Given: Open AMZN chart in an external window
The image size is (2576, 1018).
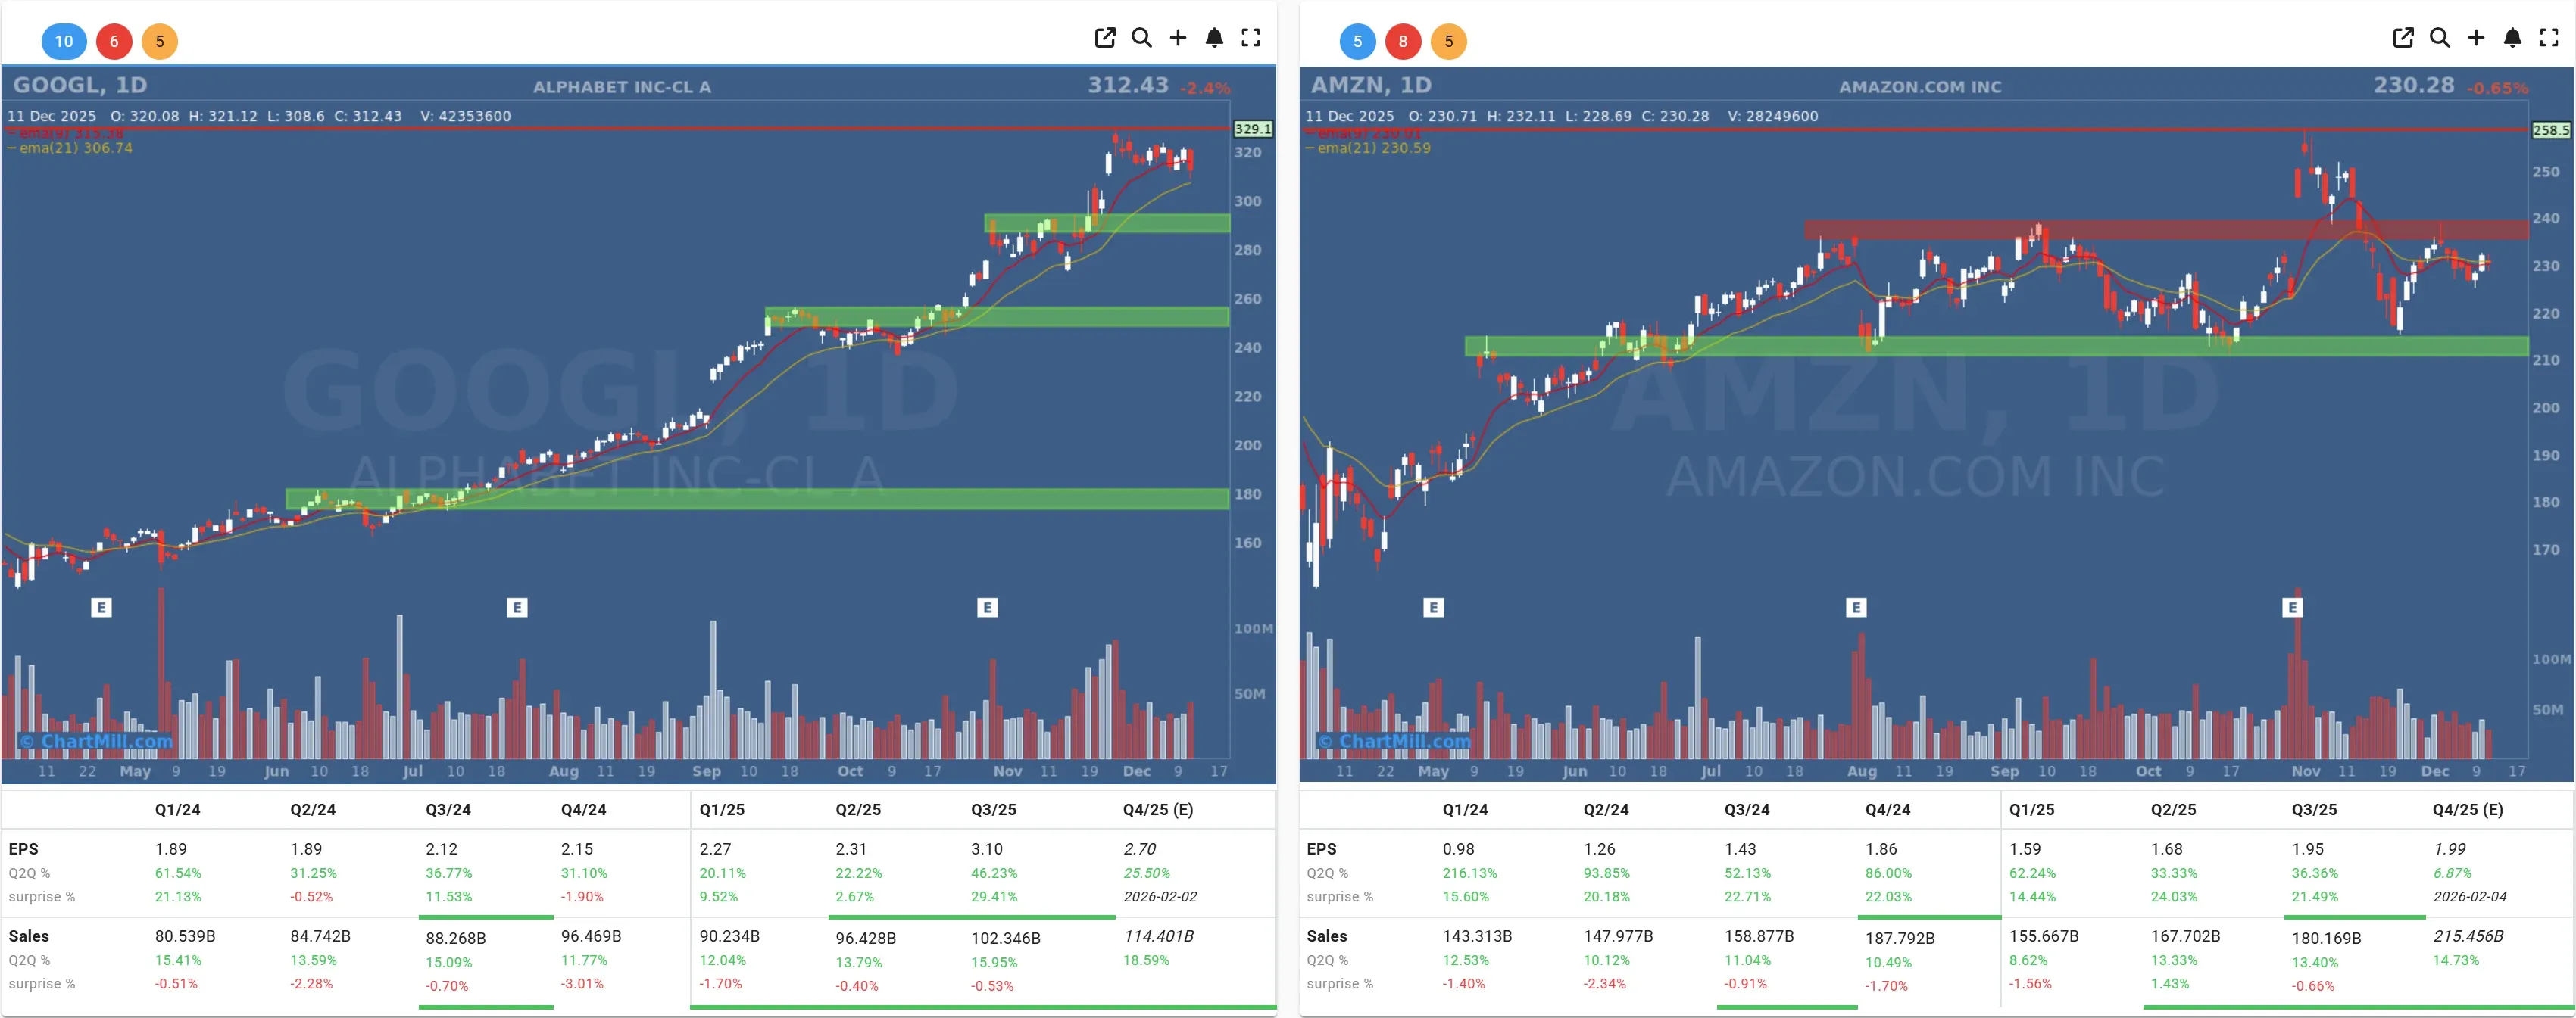Looking at the screenshot, I should point(2404,38).
